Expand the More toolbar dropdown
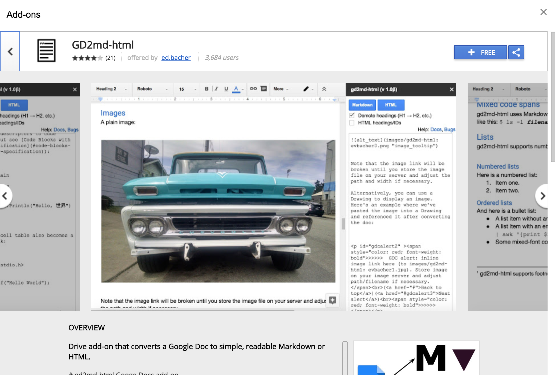Image resolution: width=555 pixels, height=377 pixels. tap(281, 89)
